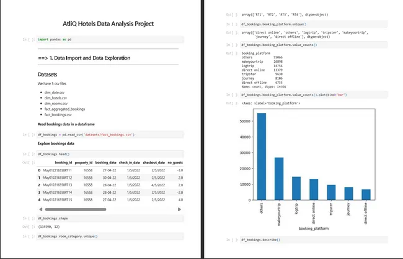Click the journey bar in the chart

[x=348, y=194]
